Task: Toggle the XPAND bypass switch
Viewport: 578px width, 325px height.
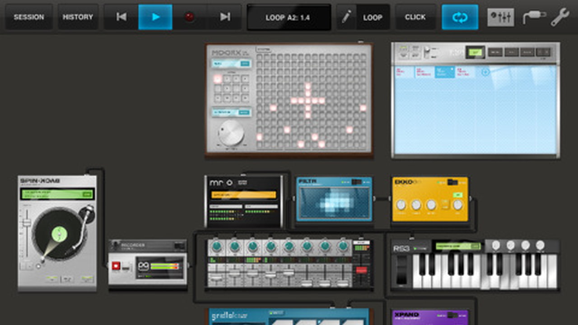Action: click(452, 315)
